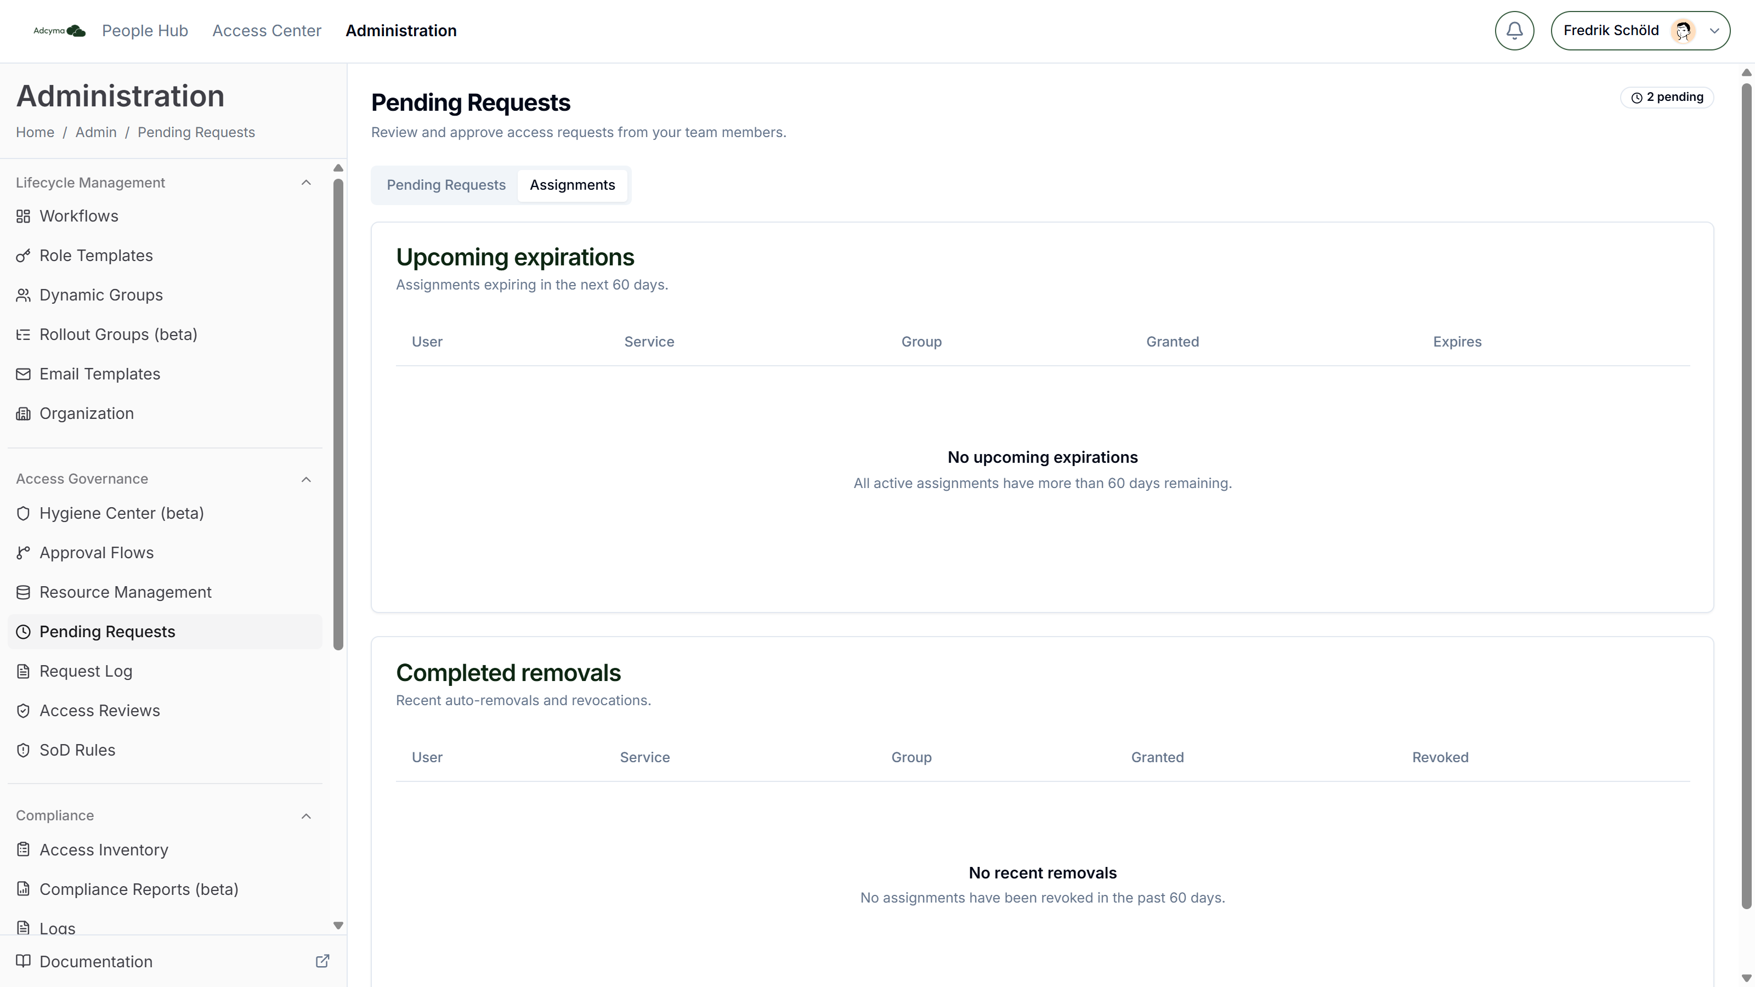Image resolution: width=1755 pixels, height=987 pixels.
Task: Click the Approval Flows branch icon
Action: [x=23, y=552]
